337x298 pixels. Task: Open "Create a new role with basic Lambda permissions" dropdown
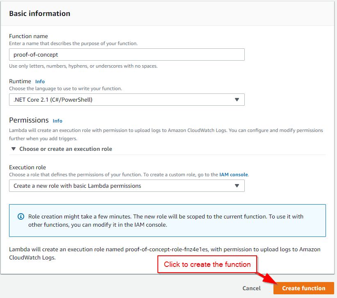(127, 186)
